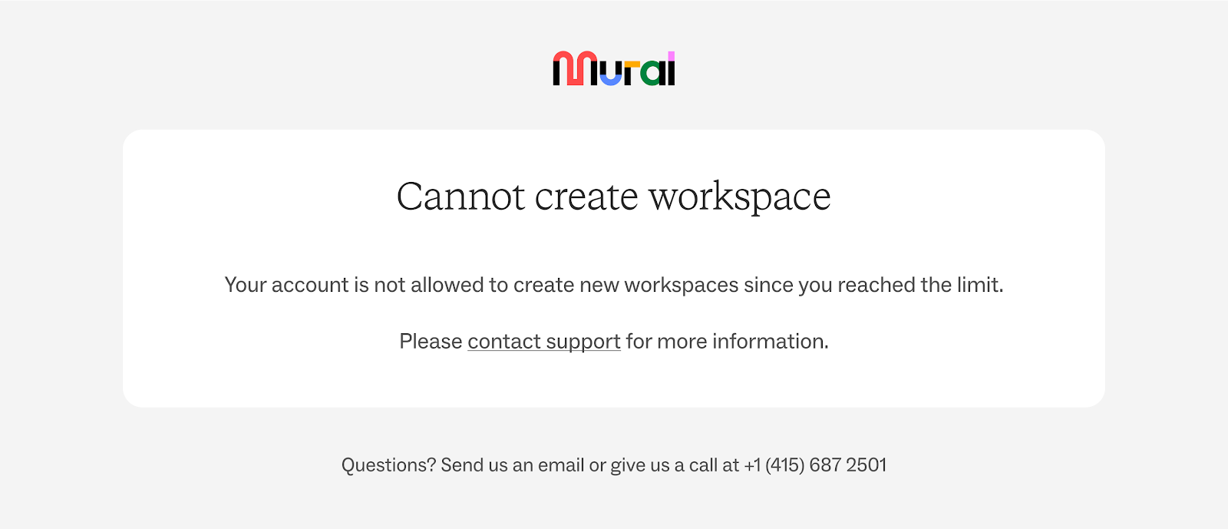
Task: Click the 'Send us an email' text
Action: pos(512,465)
